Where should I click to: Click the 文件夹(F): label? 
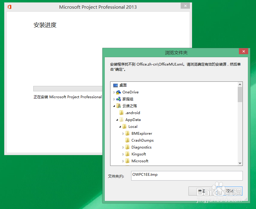pyautogui.click(x=116, y=176)
